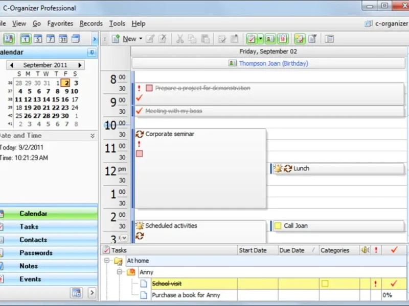Click the toolbar options handle left of New
The height and width of the screenshot is (306, 409).
(x=105, y=39)
